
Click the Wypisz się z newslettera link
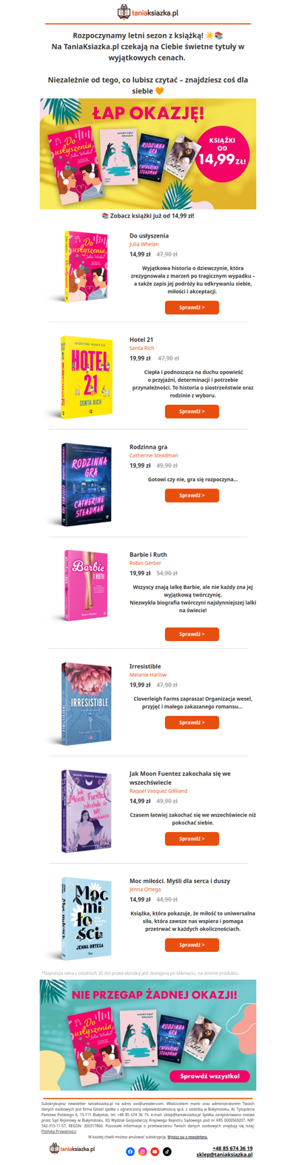[187, 1136]
